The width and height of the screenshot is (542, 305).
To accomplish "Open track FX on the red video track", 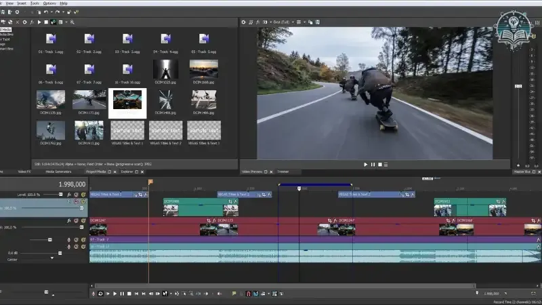I will pos(69,221).
